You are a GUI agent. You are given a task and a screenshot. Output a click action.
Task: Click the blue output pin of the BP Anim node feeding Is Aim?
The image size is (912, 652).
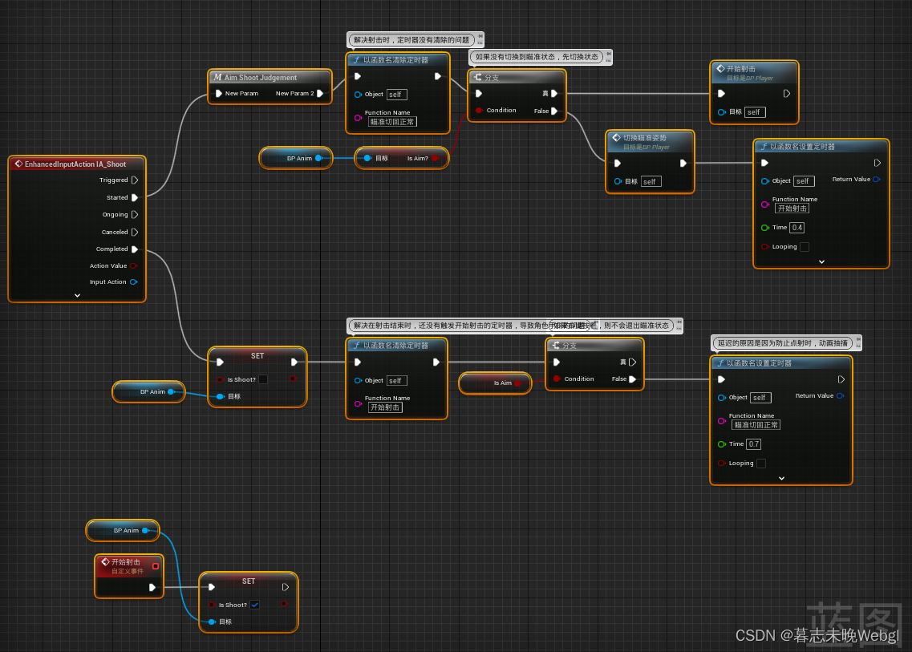318,158
